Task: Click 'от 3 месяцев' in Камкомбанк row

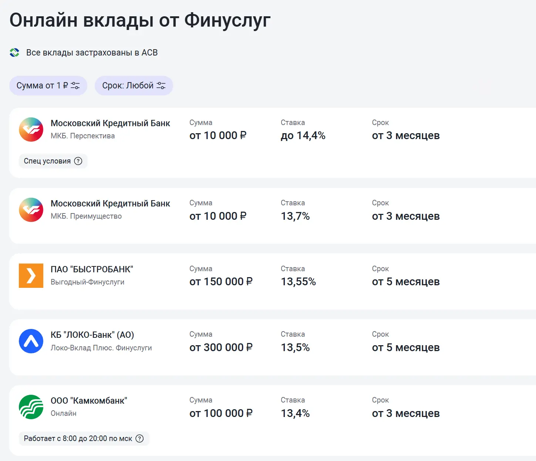Action: pyautogui.click(x=406, y=413)
